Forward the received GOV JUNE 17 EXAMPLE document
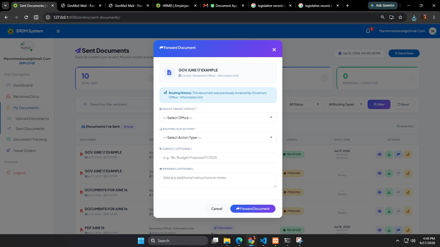The height and width of the screenshot is (247, 440). (398, 154)
